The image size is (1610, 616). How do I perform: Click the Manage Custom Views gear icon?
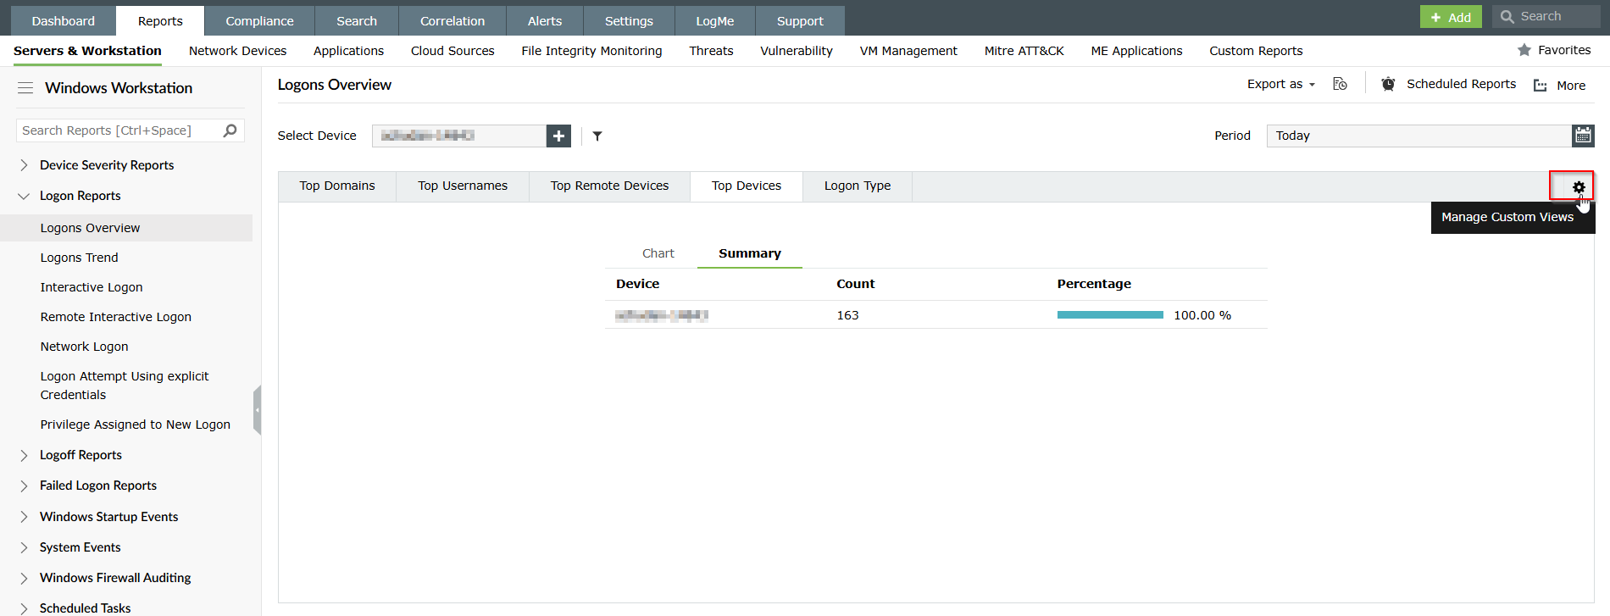coord(1578,187)
